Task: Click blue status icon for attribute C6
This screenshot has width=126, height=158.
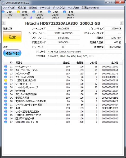Action: pos(6,118)
